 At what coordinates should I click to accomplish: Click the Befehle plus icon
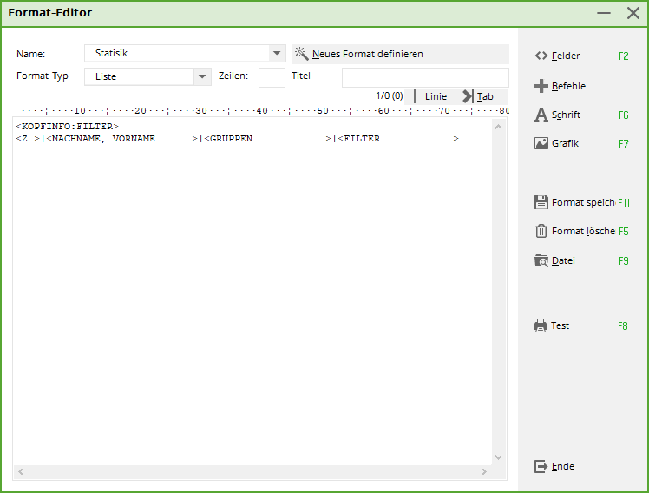point(541,86)
